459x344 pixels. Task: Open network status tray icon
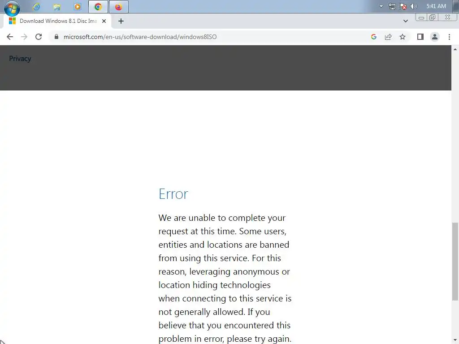392,6
